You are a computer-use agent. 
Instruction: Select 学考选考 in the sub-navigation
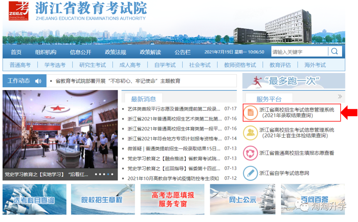click(55, 65)
